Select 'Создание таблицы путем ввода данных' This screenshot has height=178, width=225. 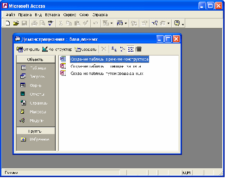coord(107,74)
